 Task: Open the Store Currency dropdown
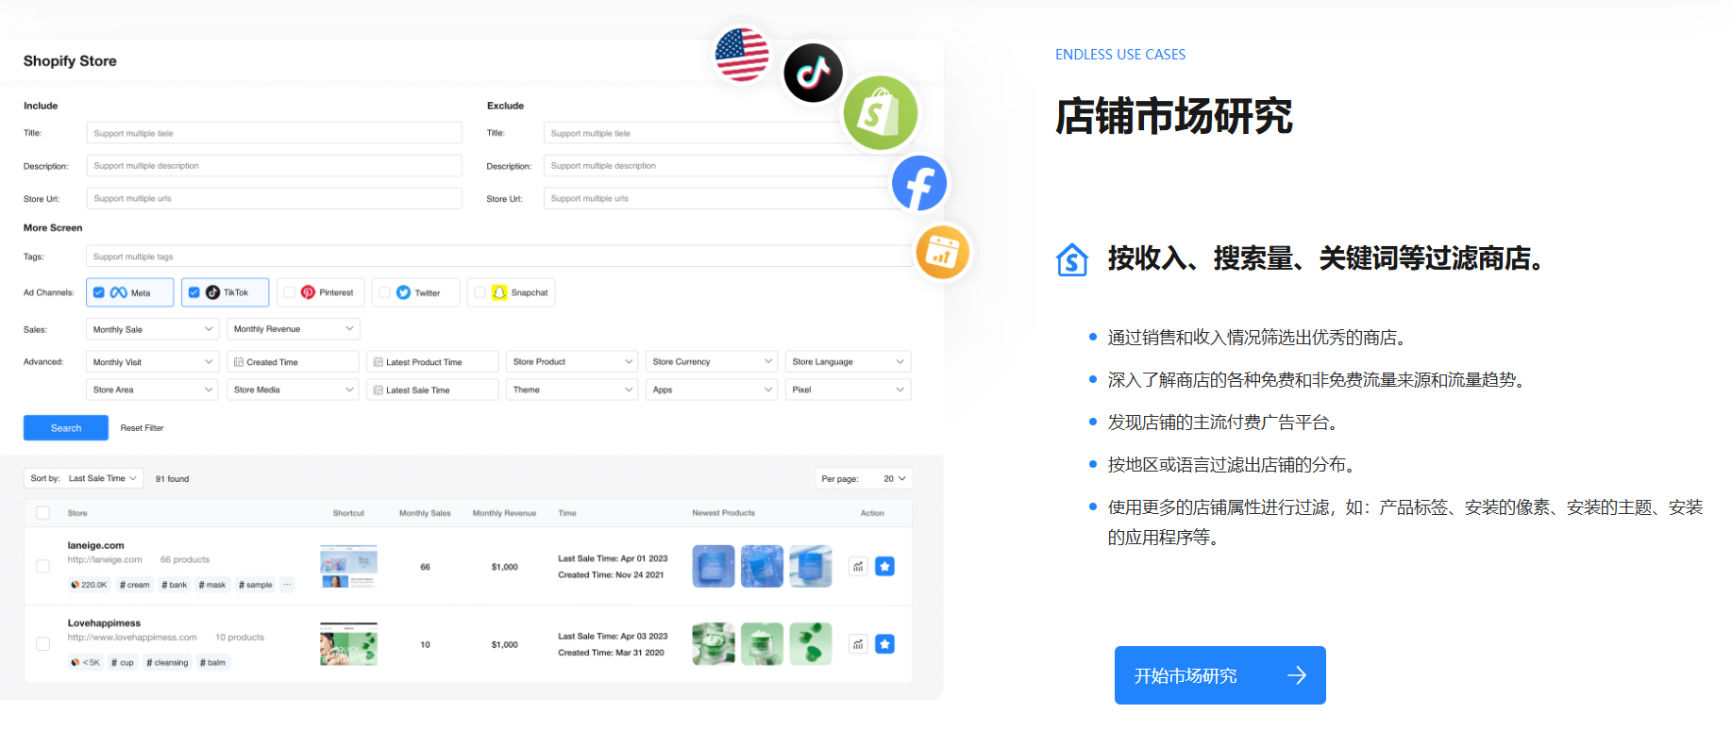712,362
